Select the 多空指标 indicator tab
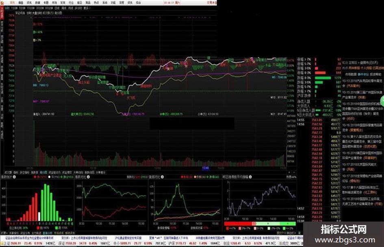Viewport: 384px width, 247px height. (25, 172)
